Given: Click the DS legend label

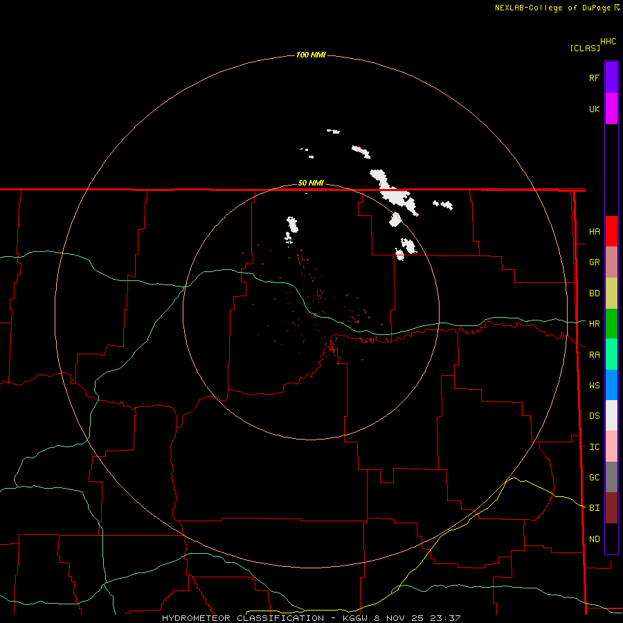Looking at the screenshot, I should 595,416.
